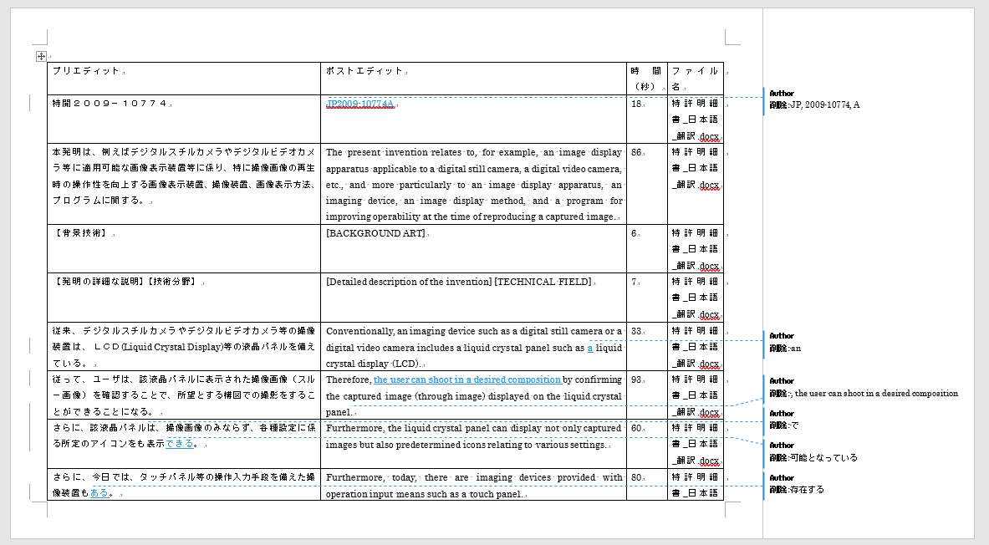
Task: Click the inserted 'できる' text
Action: point(178,445)
